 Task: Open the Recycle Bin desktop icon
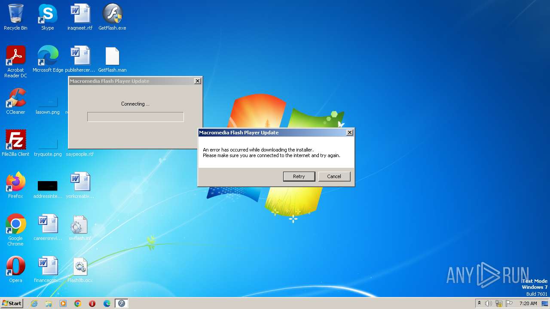pos(15,17)
